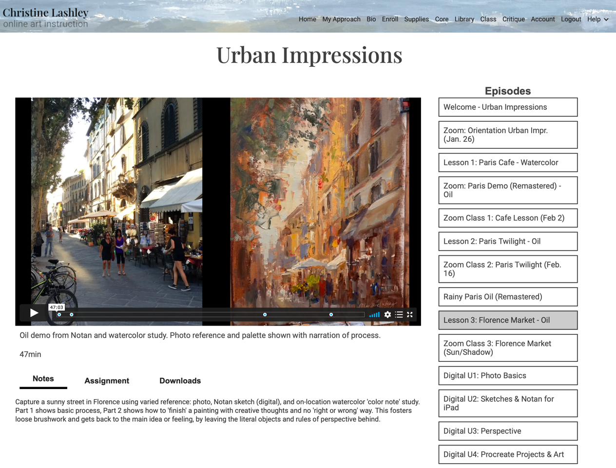Open Lesson 1: Paris Cafe - Watercolor
Viewport: 616px width, 468px height.
pyautogui.click(x=508, y=163)
